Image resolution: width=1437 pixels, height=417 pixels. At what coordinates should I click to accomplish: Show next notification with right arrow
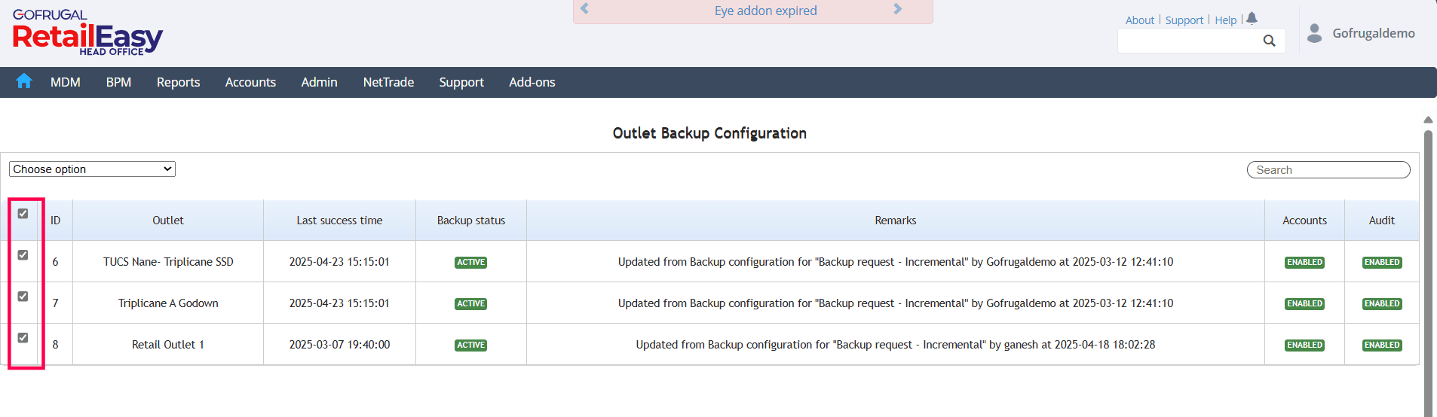click(x=897, y=10)
